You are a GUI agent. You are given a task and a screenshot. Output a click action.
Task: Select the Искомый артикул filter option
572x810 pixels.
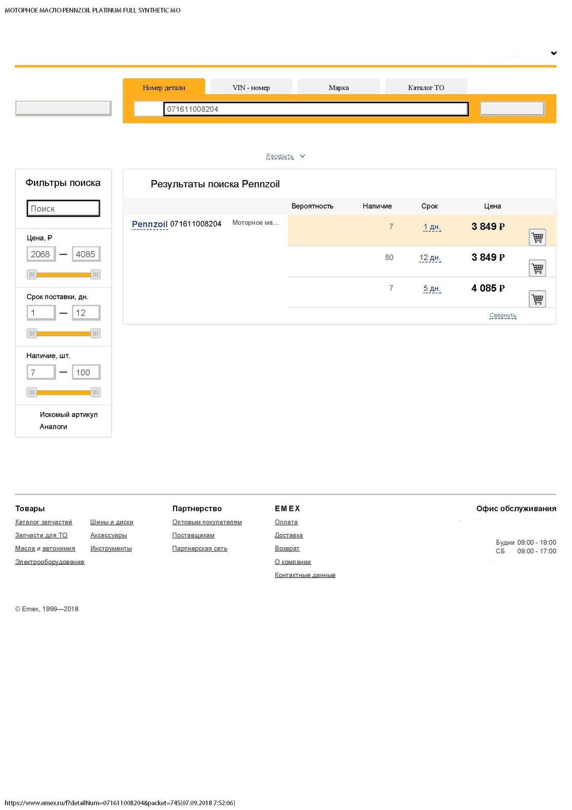tap(68, 415)
